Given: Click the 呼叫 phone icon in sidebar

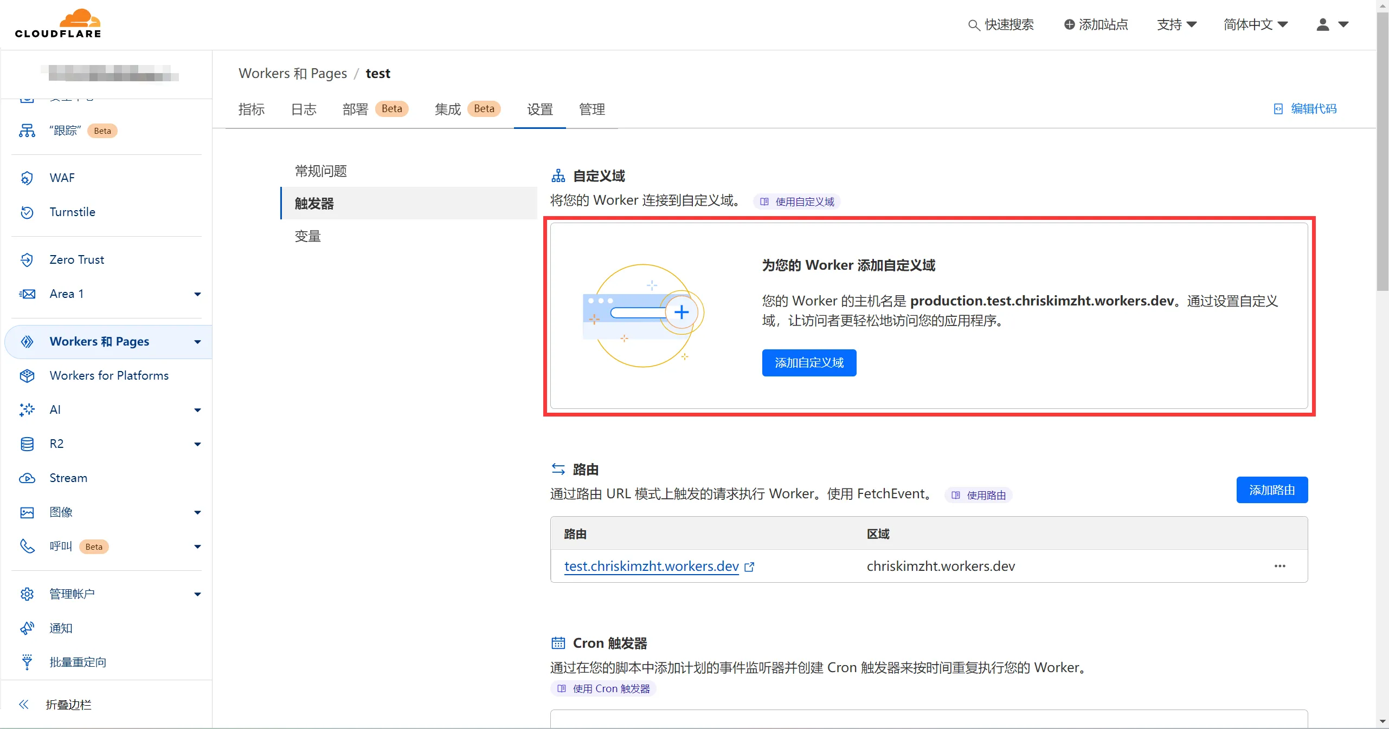Looking at the screenshot, I should [x=27, y=546].
